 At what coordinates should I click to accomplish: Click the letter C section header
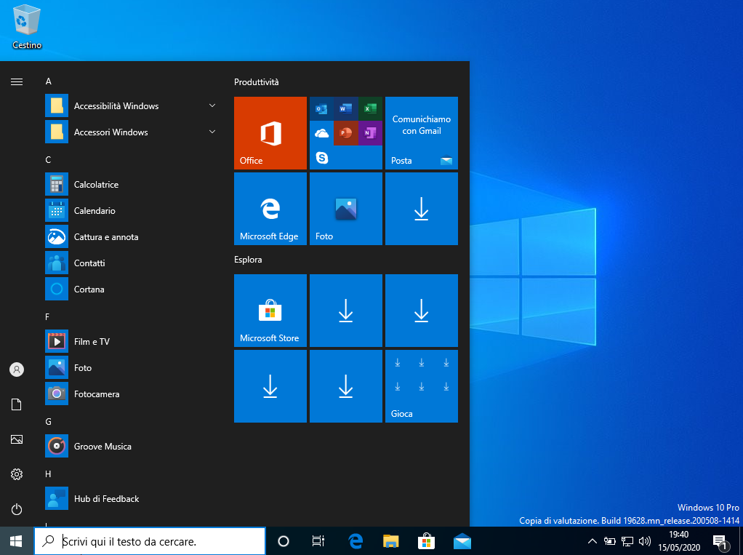(48, 160)
